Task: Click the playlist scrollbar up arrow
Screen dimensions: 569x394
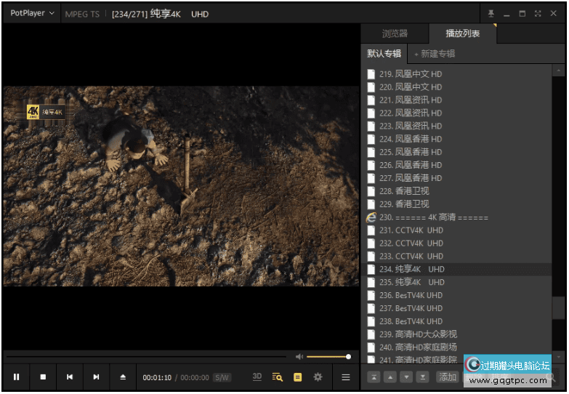Action: (x=559, y=71)
